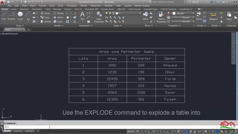Select the Arc tool
This screenshot has width=238, height=134.
[28, 16]
